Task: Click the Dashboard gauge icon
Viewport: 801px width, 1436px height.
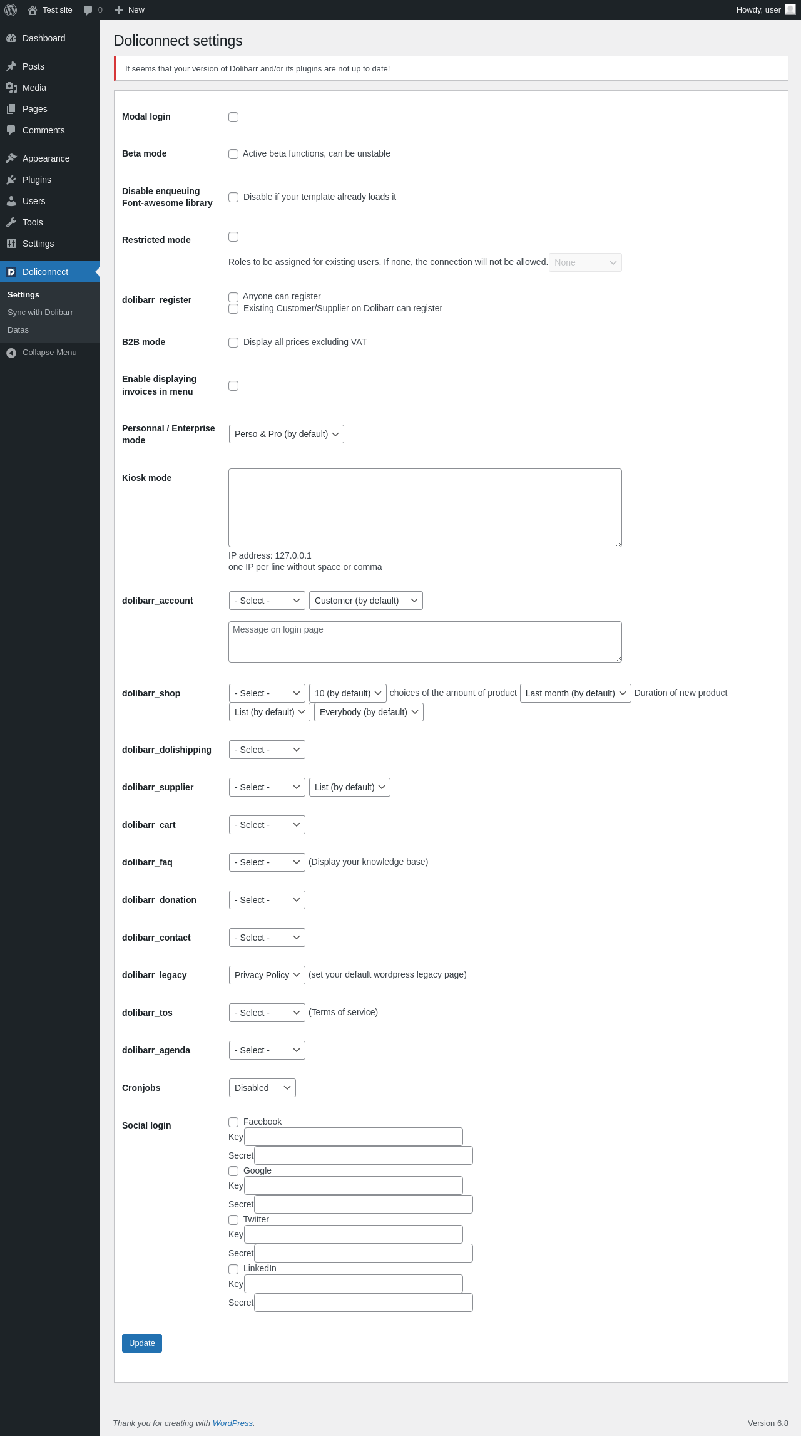Action: [11, 38]
